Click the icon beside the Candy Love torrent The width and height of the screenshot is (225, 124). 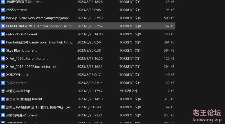pos(3,42)
